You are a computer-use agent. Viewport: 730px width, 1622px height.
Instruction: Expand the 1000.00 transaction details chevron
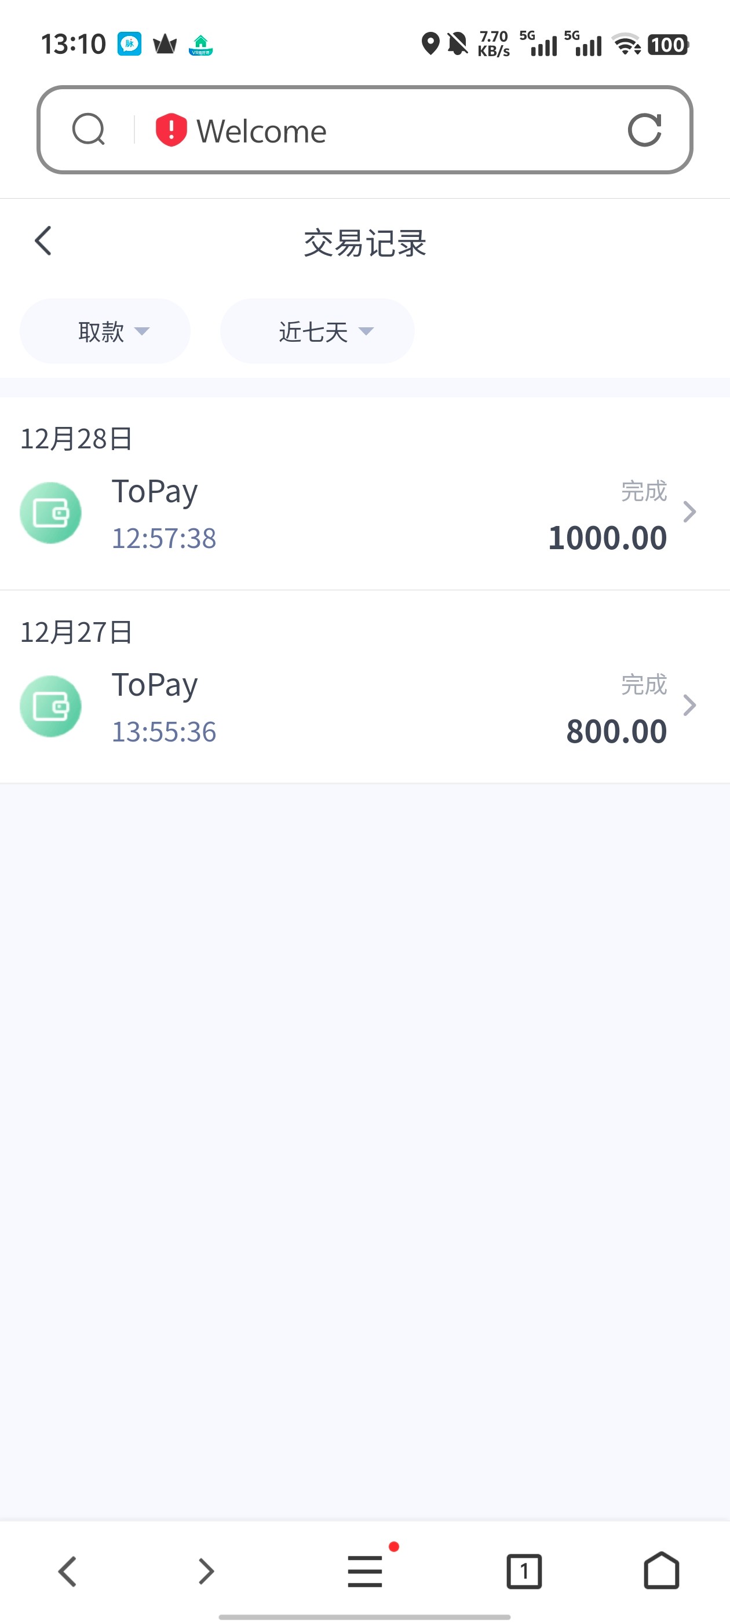coord(689,512)
